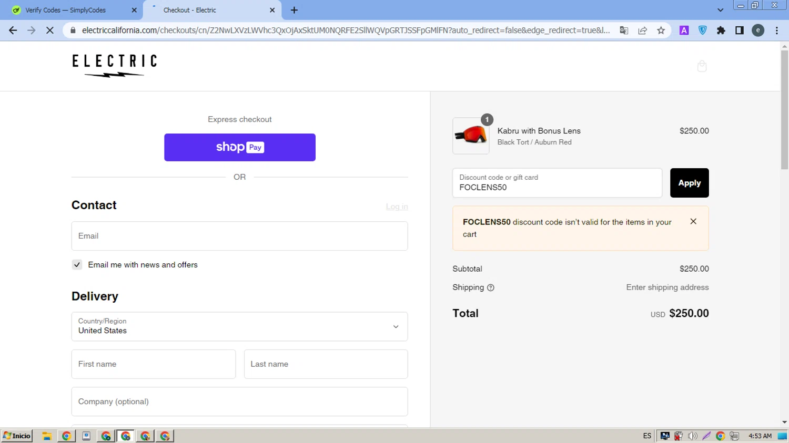Click the page vertical scrollbar

[x=784, y=110]
